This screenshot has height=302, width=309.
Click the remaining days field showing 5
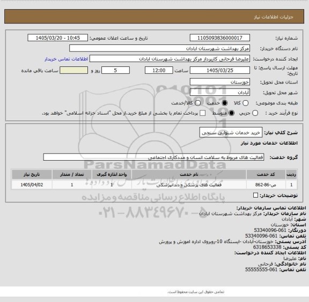115,70
